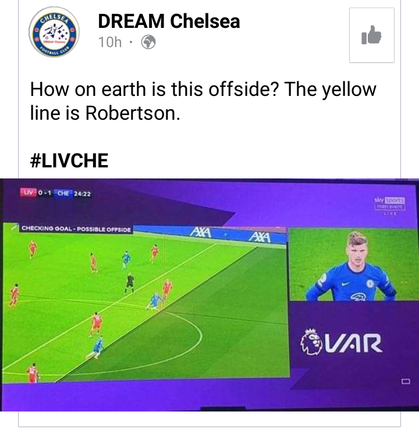Image resolution: width=419 pixels, height=433 pixels.
Task: Click the right AXA advertising board
Action: click(260, 237)
